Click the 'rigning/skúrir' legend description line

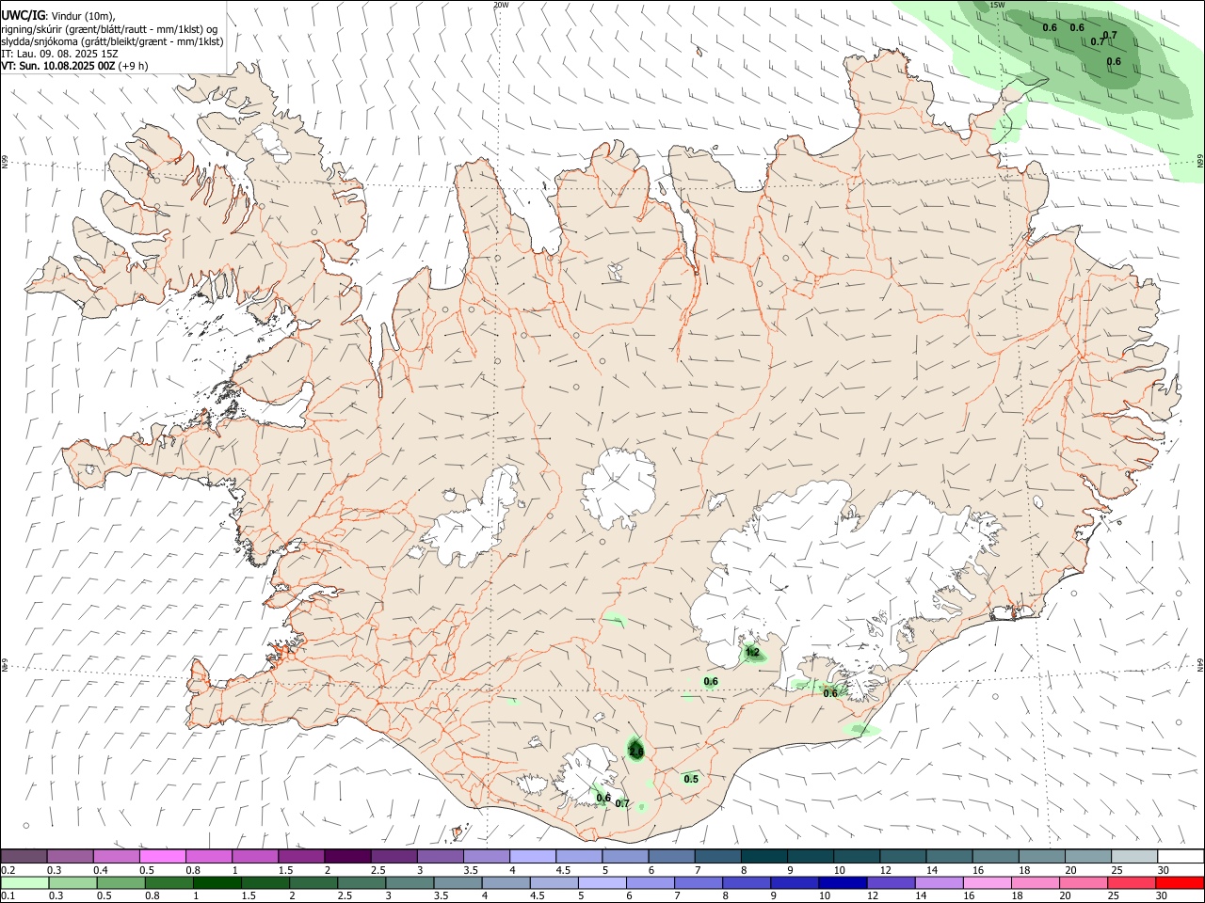(109, 29)
